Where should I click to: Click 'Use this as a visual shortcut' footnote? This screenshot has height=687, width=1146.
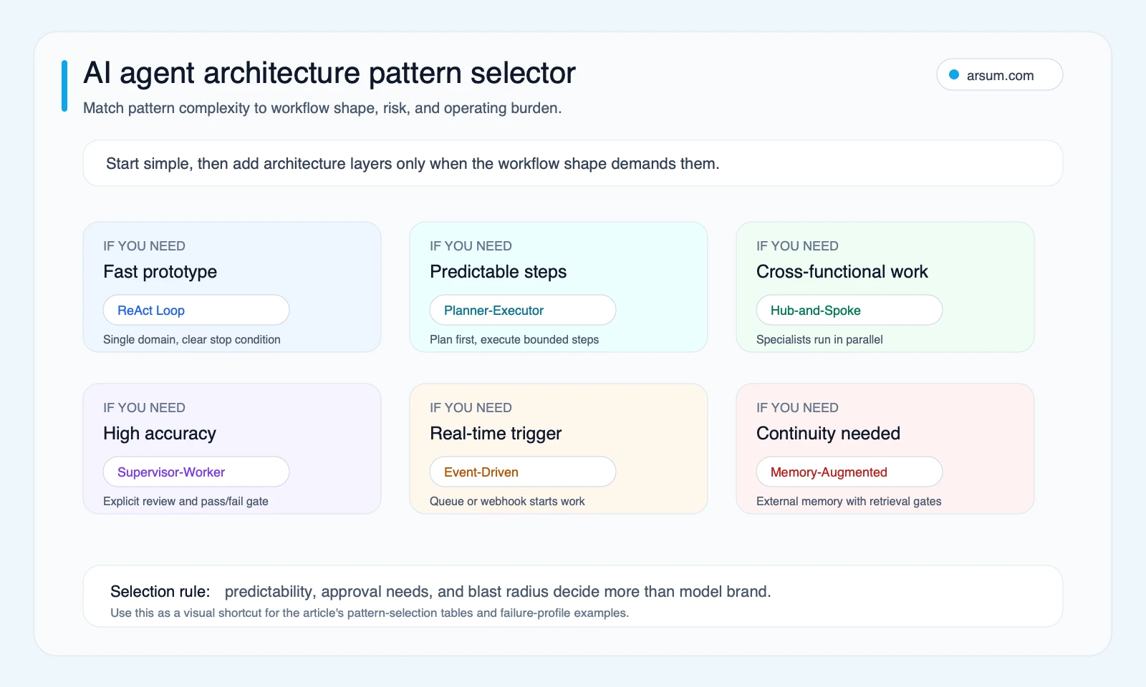click(x=370, y=613)
